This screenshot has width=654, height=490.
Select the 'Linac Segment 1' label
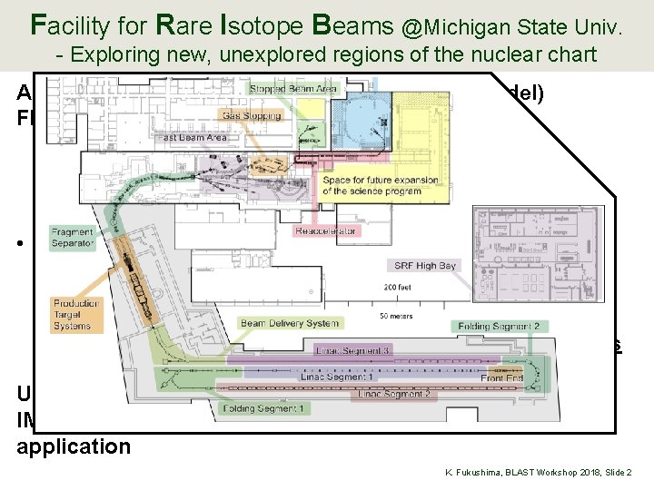point(337,377)
